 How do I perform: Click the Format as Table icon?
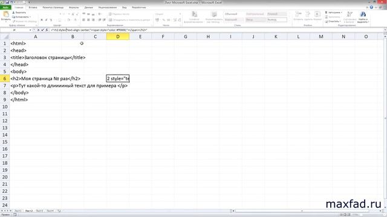click(x=214, y=14)
